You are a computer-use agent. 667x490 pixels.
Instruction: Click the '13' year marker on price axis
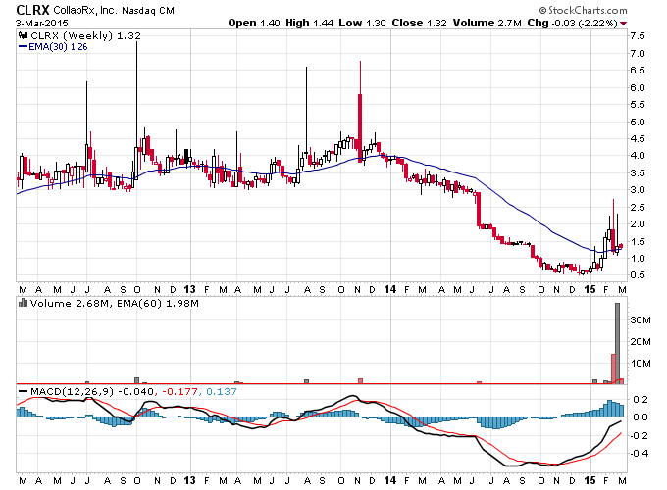tap(189, 289)
